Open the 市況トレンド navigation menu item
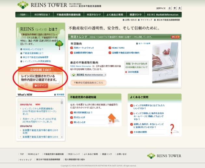 click(92, 15)
